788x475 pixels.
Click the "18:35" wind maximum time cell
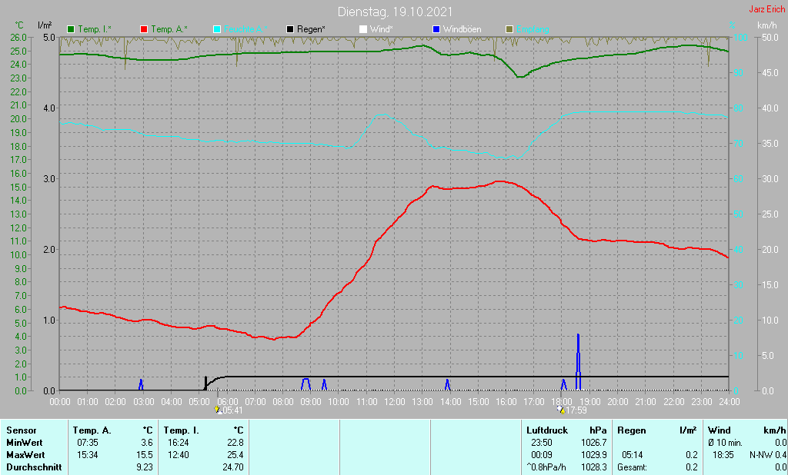point(723,455)
